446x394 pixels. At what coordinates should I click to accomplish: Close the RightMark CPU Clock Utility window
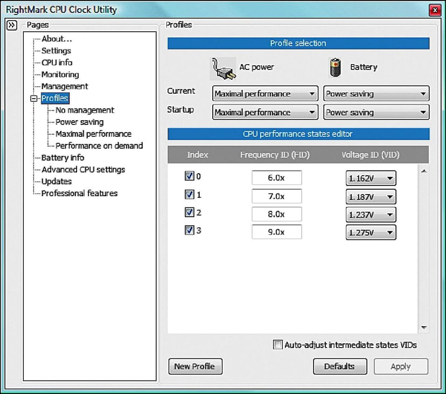(434, 10)
